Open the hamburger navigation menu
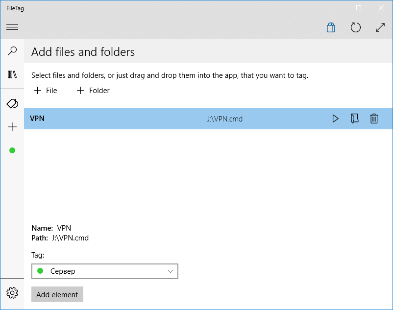This screenshot has width=393, height=310. (x=12, y=27)
